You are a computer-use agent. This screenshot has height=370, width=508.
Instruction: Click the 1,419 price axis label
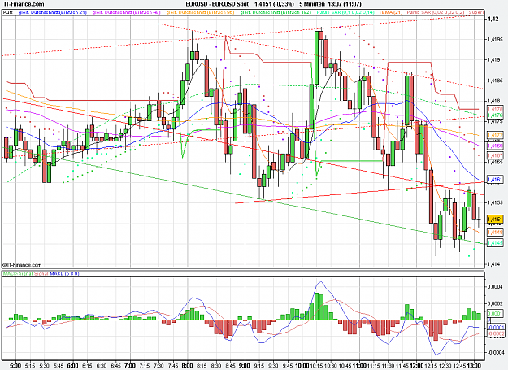[x=493, y=60]
